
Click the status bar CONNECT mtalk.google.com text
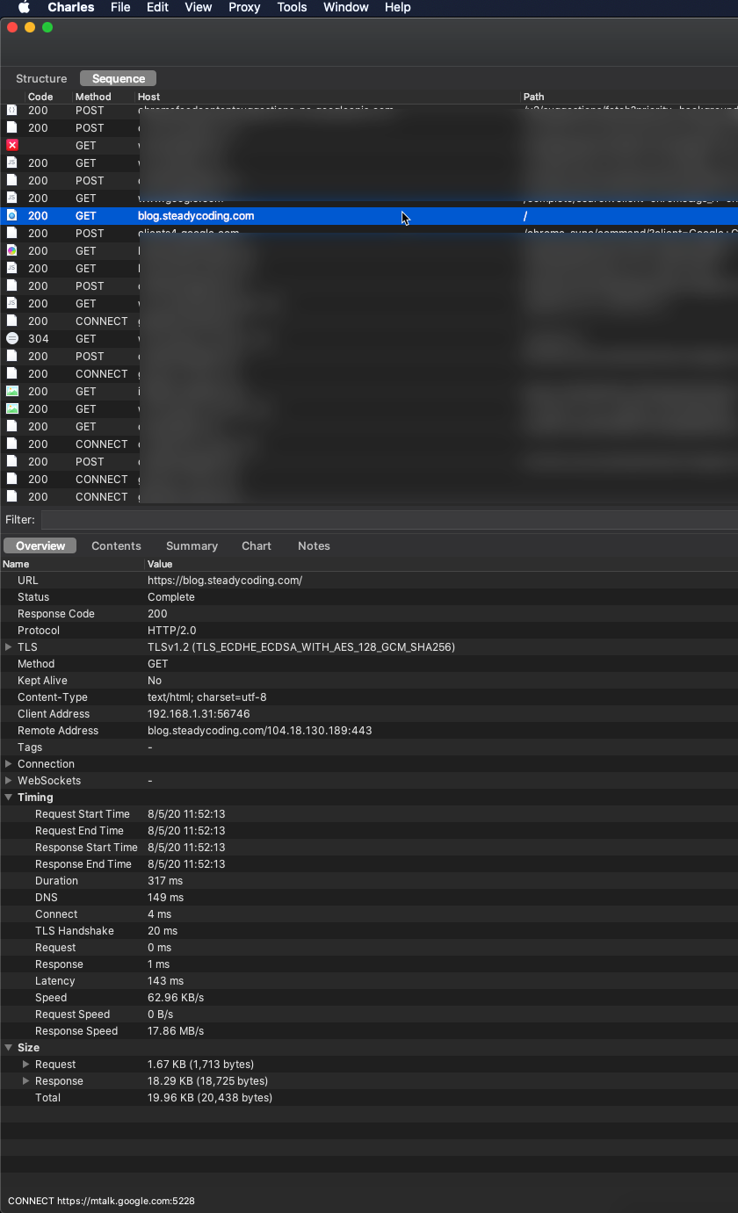point(101,1201)
